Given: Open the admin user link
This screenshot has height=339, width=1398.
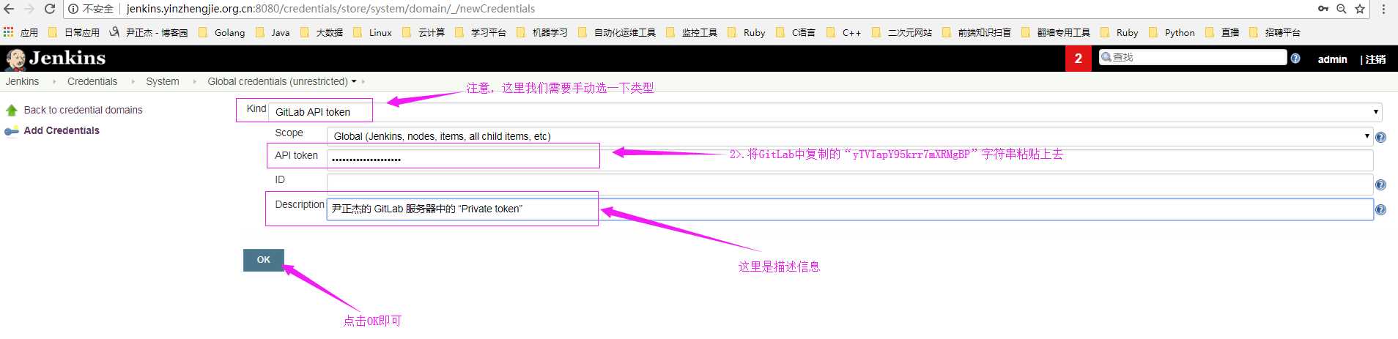Looking at the screenshot, I should coord(1332,59).
